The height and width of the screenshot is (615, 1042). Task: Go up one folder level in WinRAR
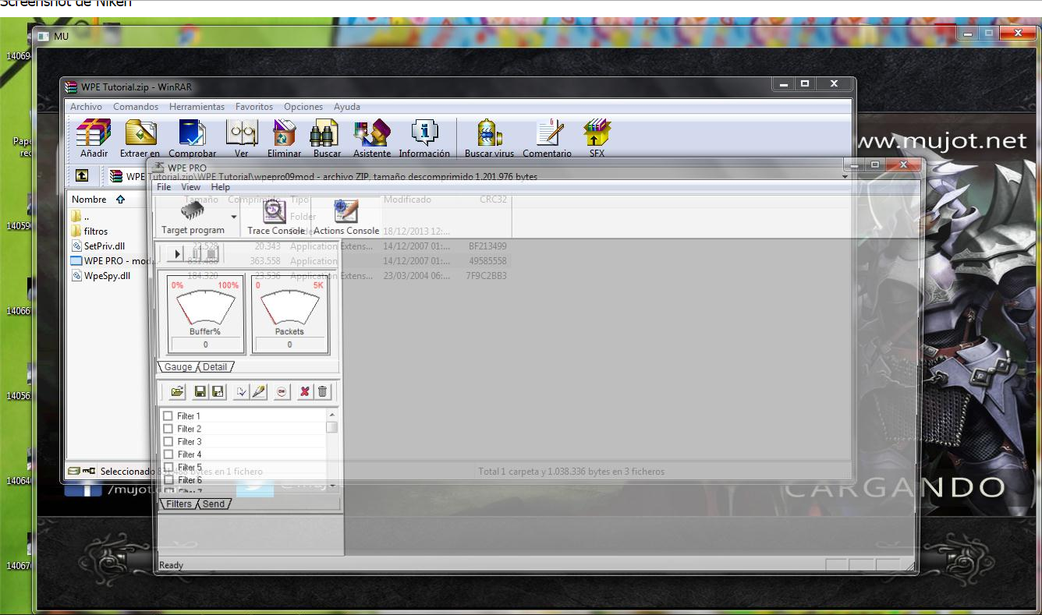(x=82, y=176)
